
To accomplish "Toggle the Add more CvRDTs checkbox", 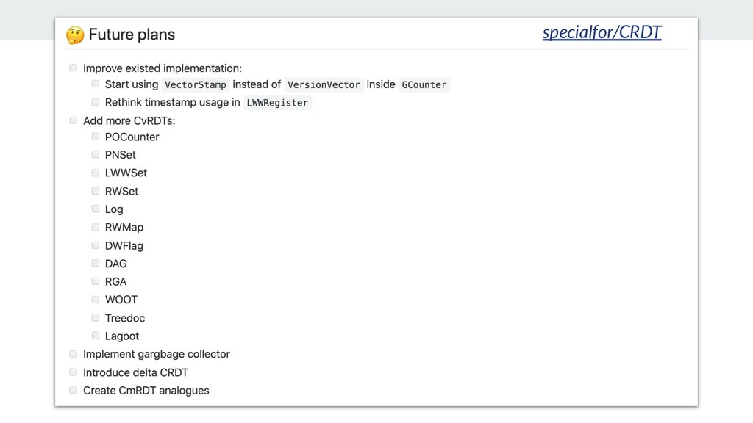I will pos(73,120).
